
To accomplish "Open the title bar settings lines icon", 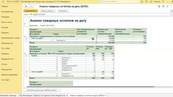I will click(x=163, y=2).
